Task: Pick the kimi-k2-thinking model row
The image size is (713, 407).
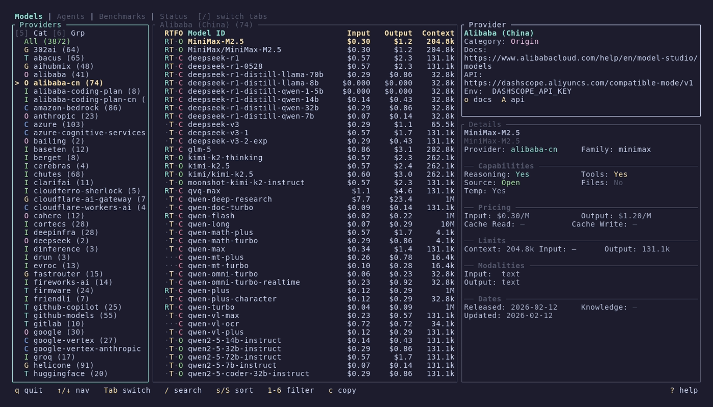Action: (x=225, y=158)
